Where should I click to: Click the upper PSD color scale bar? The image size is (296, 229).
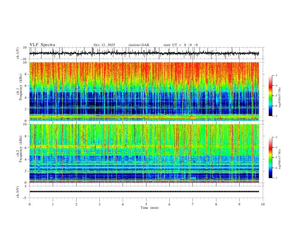click(271, 96)
